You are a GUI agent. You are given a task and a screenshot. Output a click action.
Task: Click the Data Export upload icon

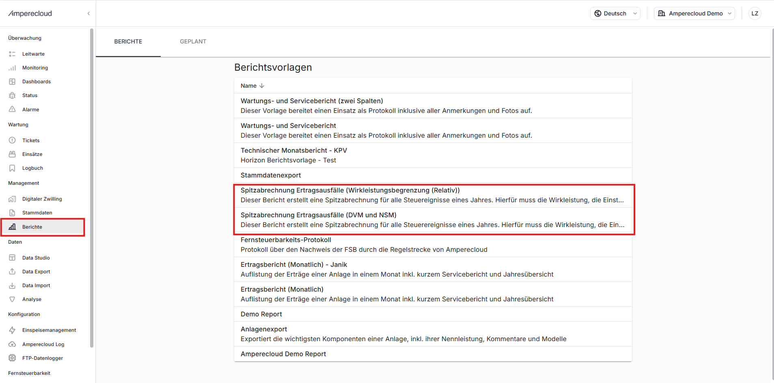[x=12, y=272]
